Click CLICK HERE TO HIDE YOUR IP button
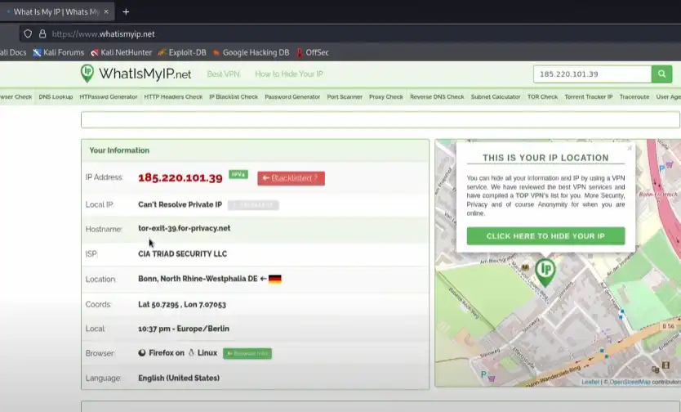The height and width of the screenshot is (412, 681). click(546, 236)
